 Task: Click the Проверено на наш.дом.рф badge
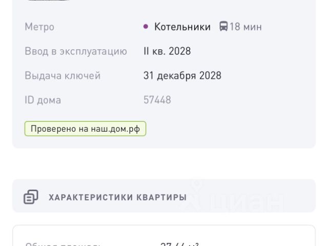click(86, 129)
